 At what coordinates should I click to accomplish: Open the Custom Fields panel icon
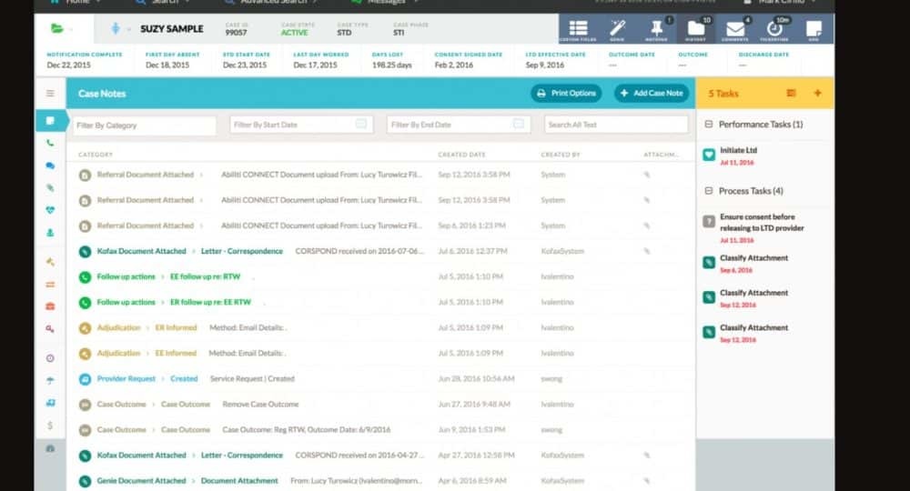[x=577, y=29]
